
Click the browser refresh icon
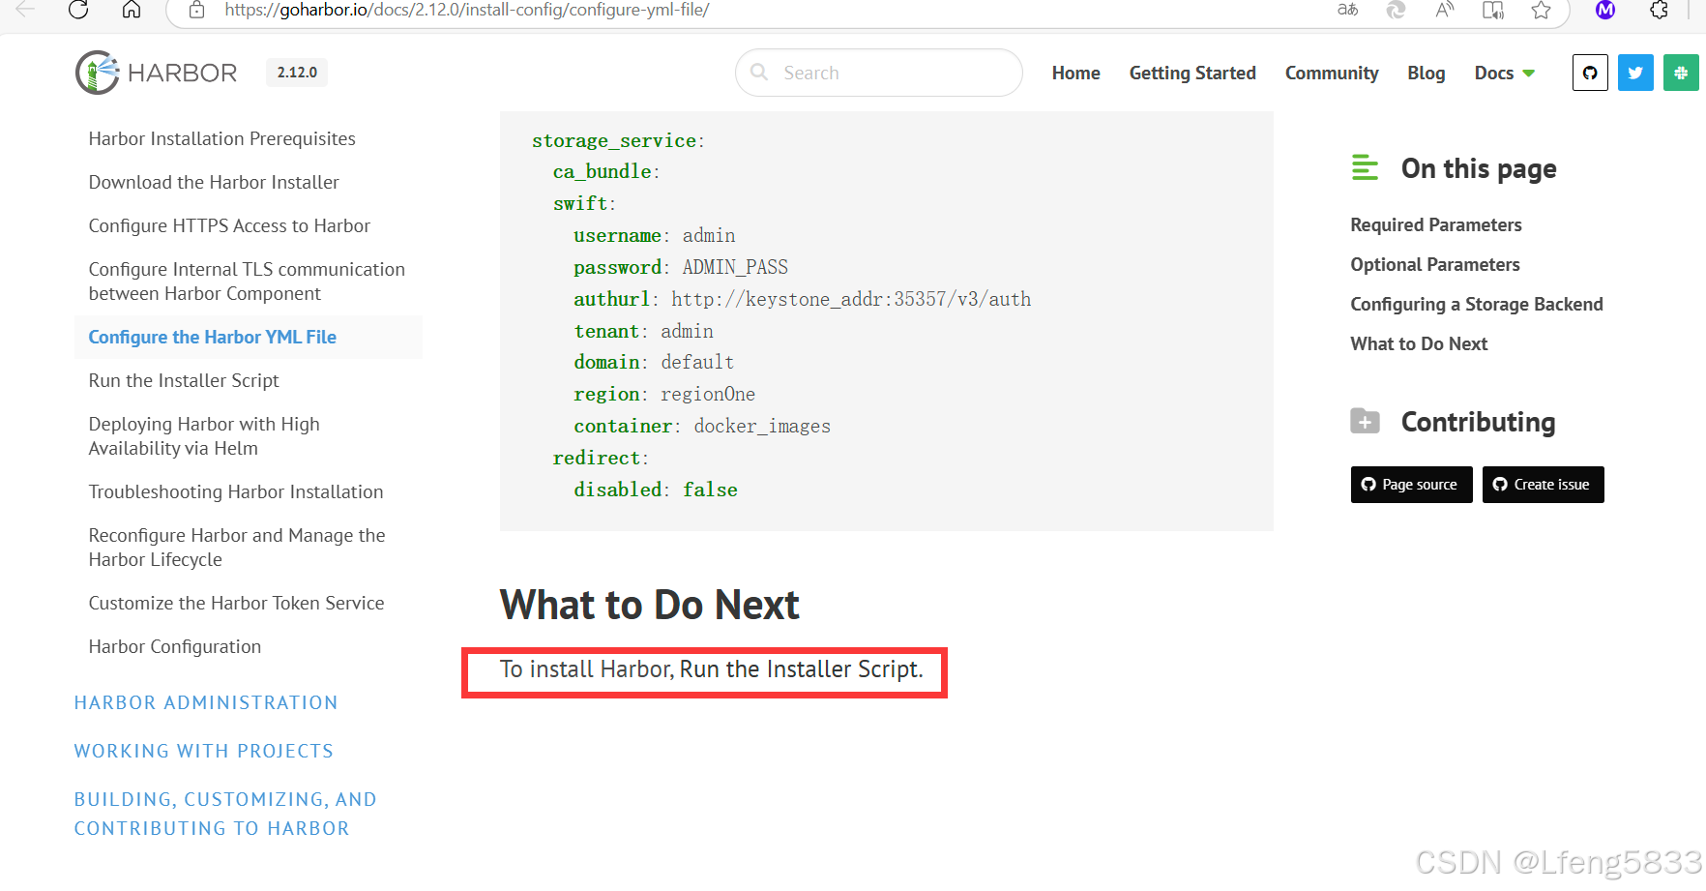78,10
